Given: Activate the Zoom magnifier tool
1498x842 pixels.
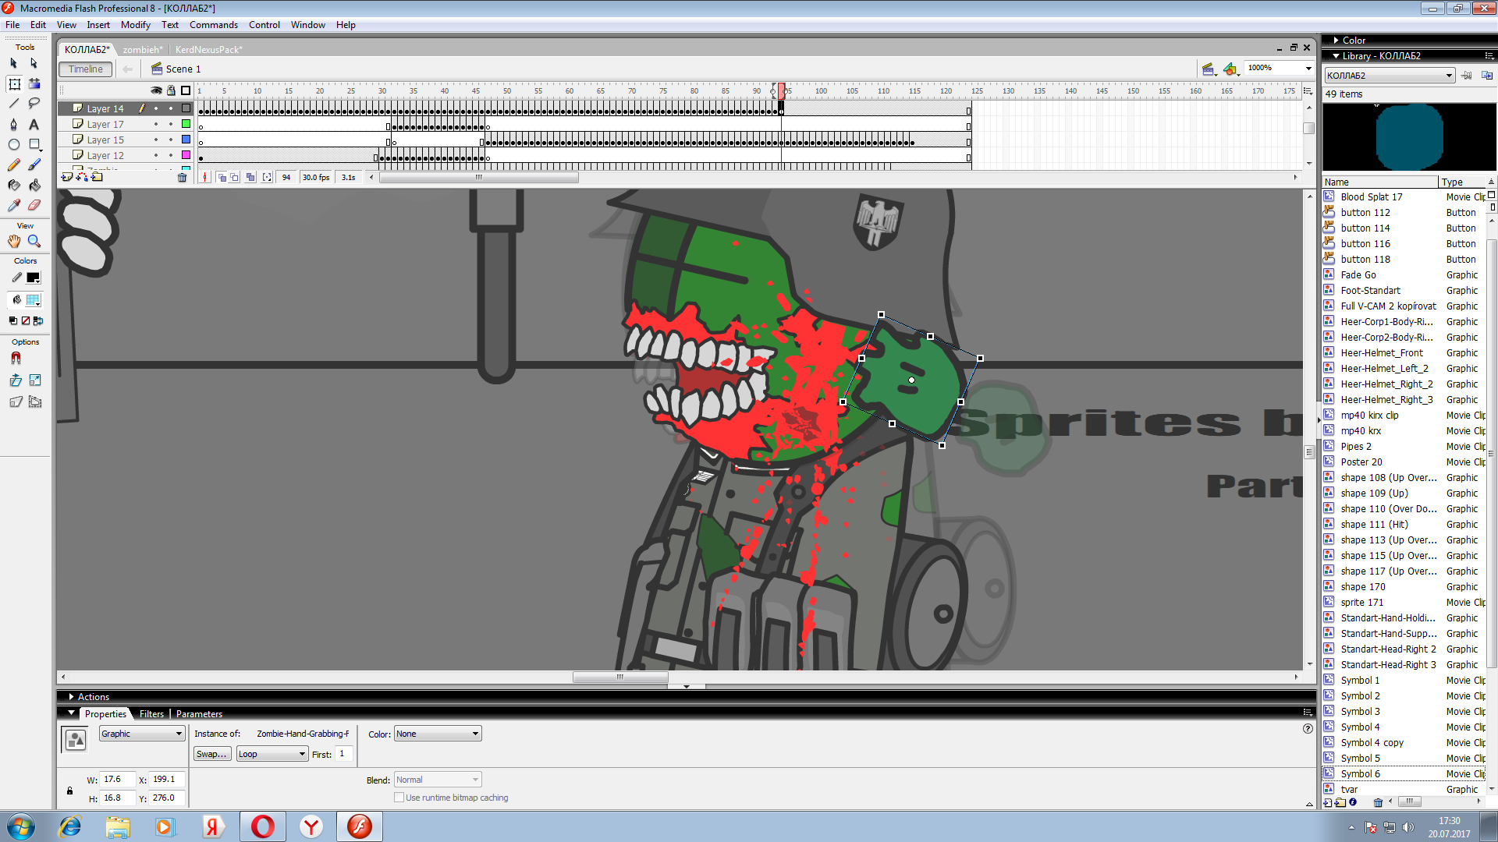Looking at the screenshot, I should pos(34,242).
